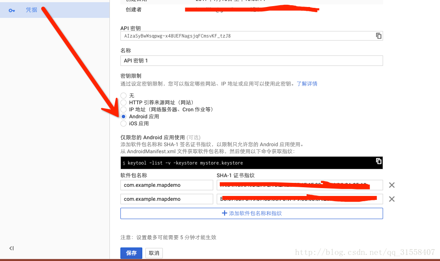The image size is (440, 261).
Task: Open 了解详情 help link
Action: [x=308, y=83]
